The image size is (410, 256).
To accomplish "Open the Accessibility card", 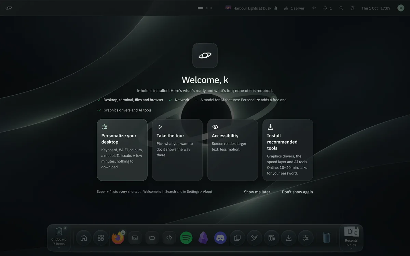I will (233, 150).
